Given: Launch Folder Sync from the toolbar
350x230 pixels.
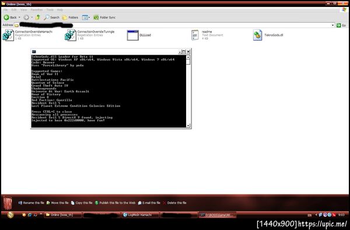Looking at the screenshot, I should [104, 17].
